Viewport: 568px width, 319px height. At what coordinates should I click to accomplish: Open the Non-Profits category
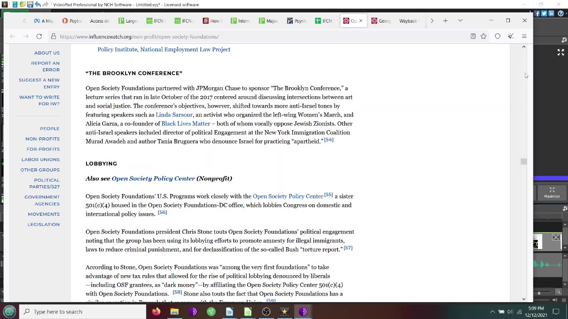click(42, 139)
